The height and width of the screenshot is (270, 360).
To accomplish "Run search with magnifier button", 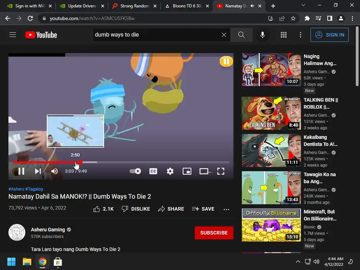I will click(241, 35).
